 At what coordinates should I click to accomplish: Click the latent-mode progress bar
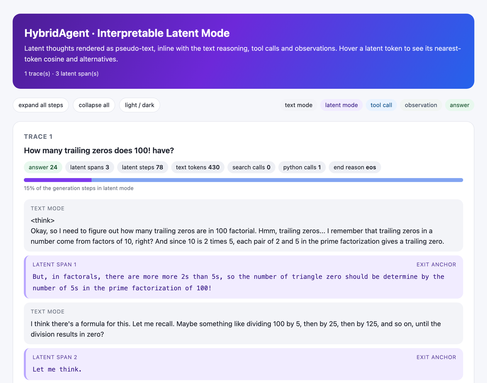point(243,180)
